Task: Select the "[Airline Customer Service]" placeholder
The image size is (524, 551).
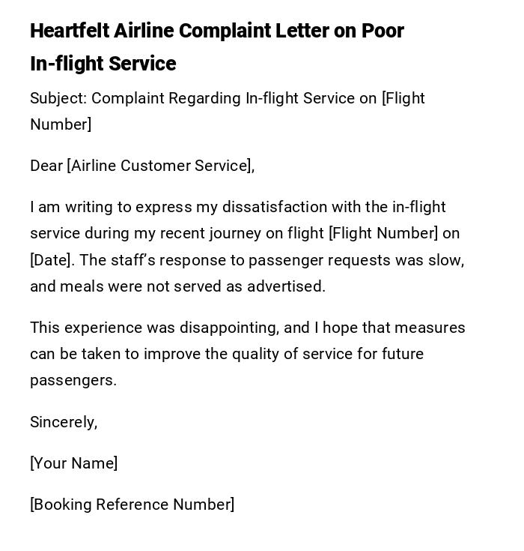Action: 160,166
